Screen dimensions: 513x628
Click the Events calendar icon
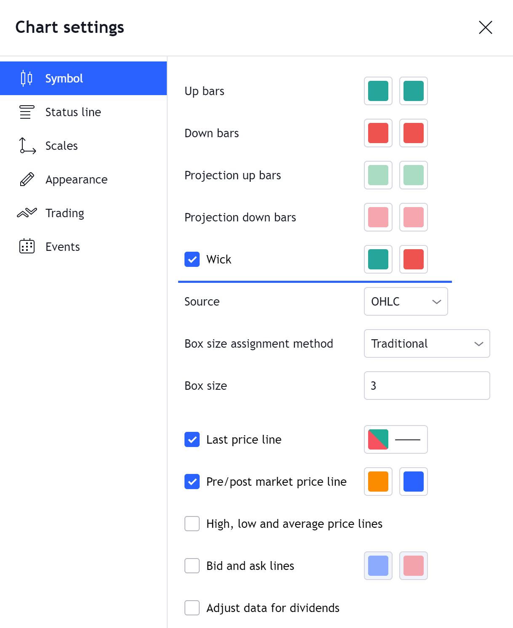pos(27,247)
